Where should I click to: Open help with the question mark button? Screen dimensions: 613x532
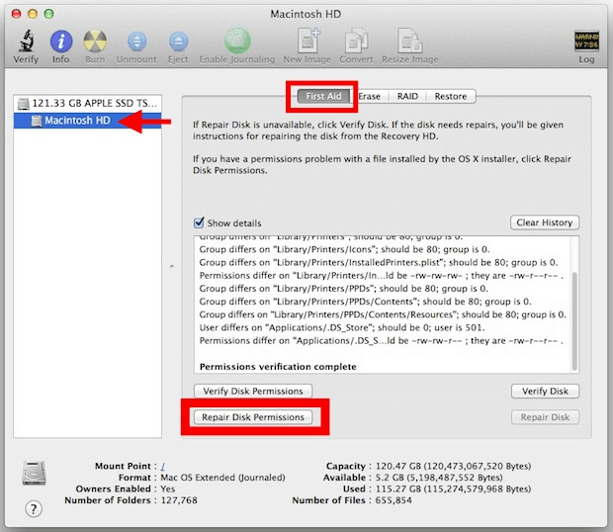pyautogui.click(x=34, y=508)
